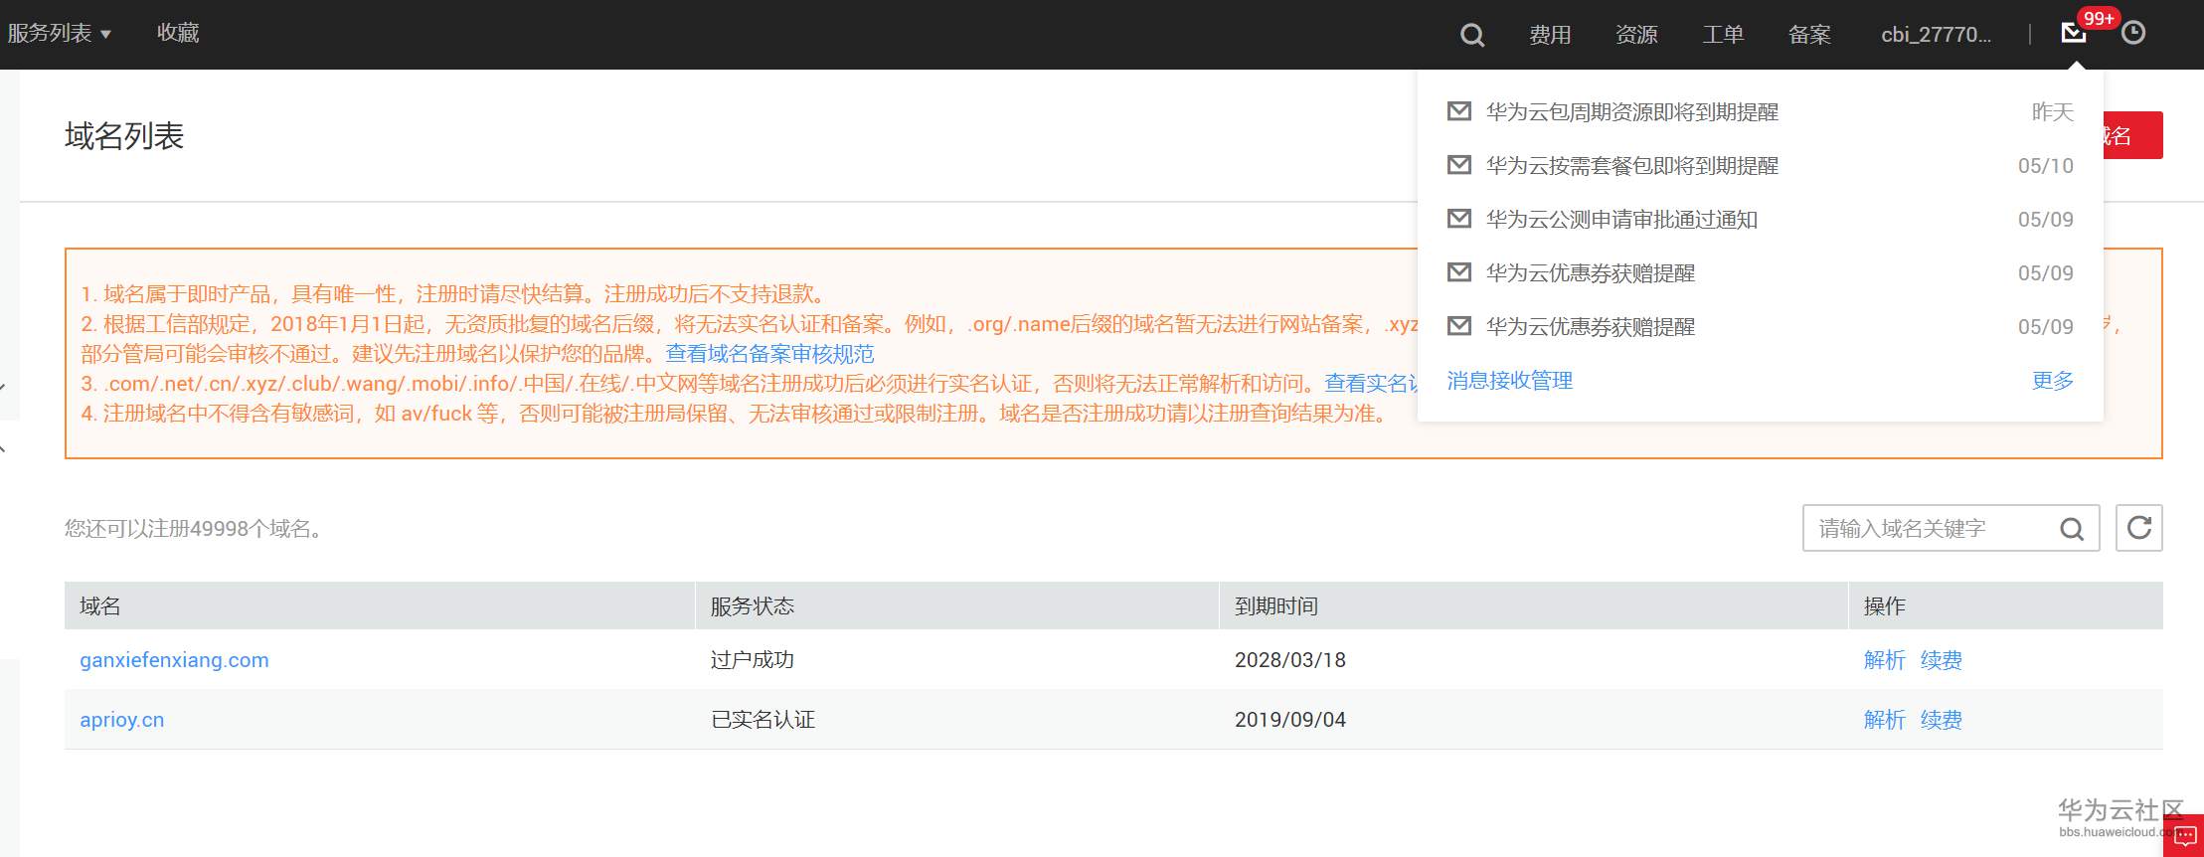Click the 05/10 message date

2046,166
